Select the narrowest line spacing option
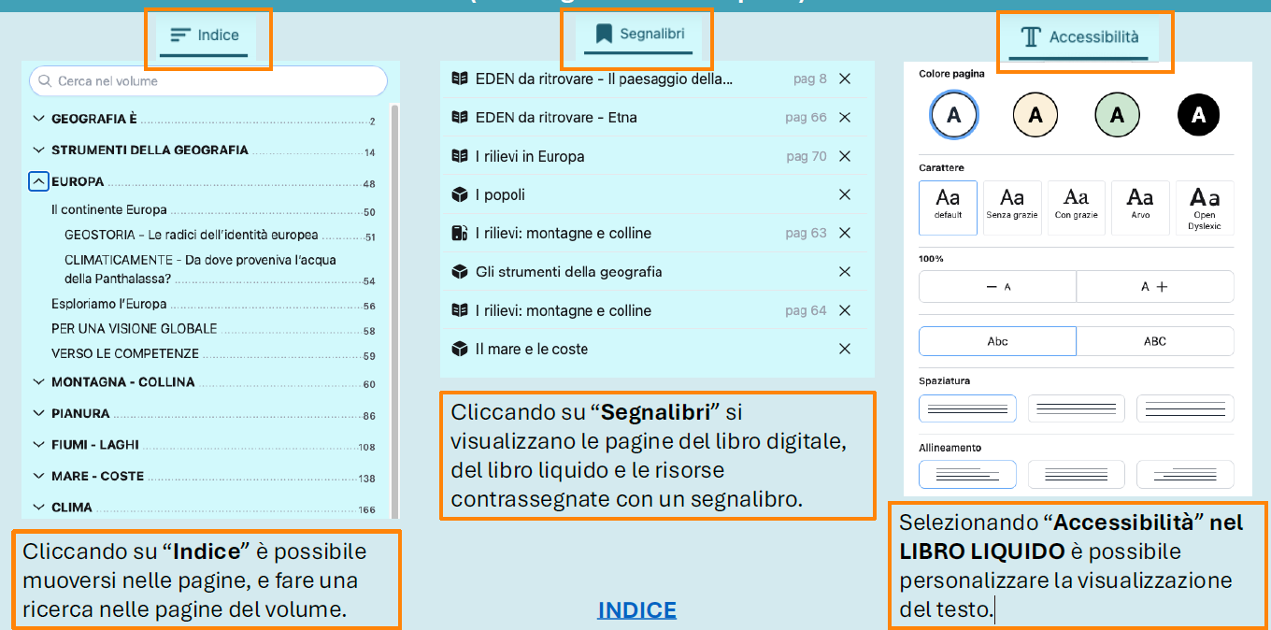The height and width of the screenshot is (630, 1271). (967, 408)
